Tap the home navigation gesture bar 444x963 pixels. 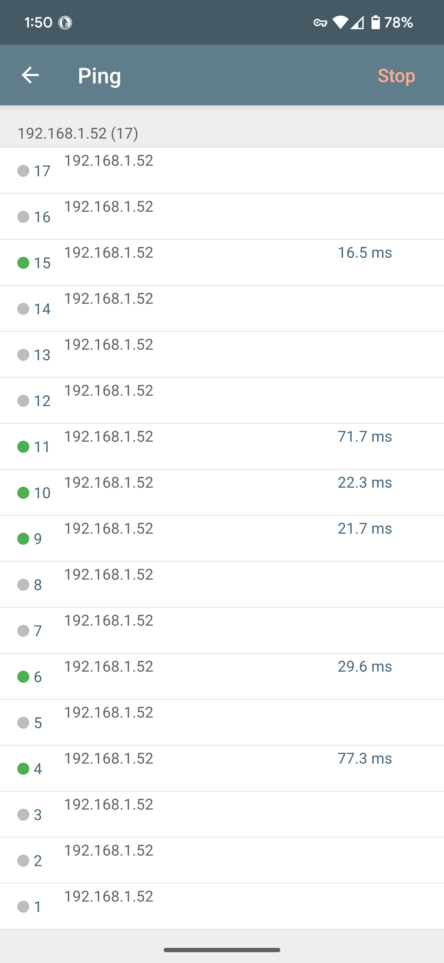point(222,950)
